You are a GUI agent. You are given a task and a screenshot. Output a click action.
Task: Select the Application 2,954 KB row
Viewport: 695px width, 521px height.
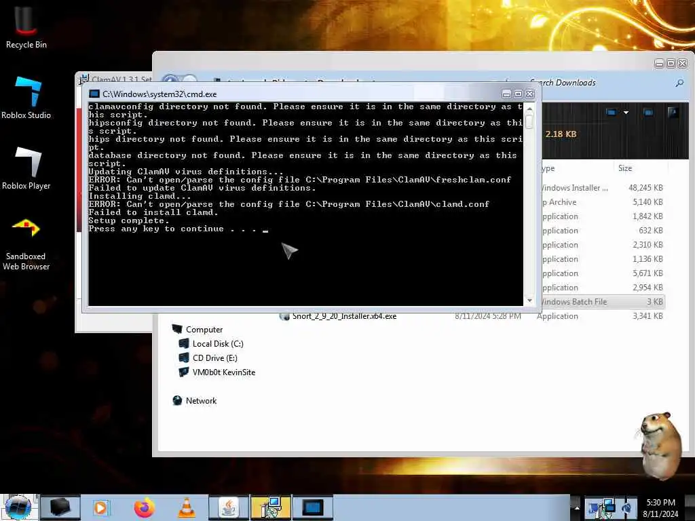click(603, 288)
